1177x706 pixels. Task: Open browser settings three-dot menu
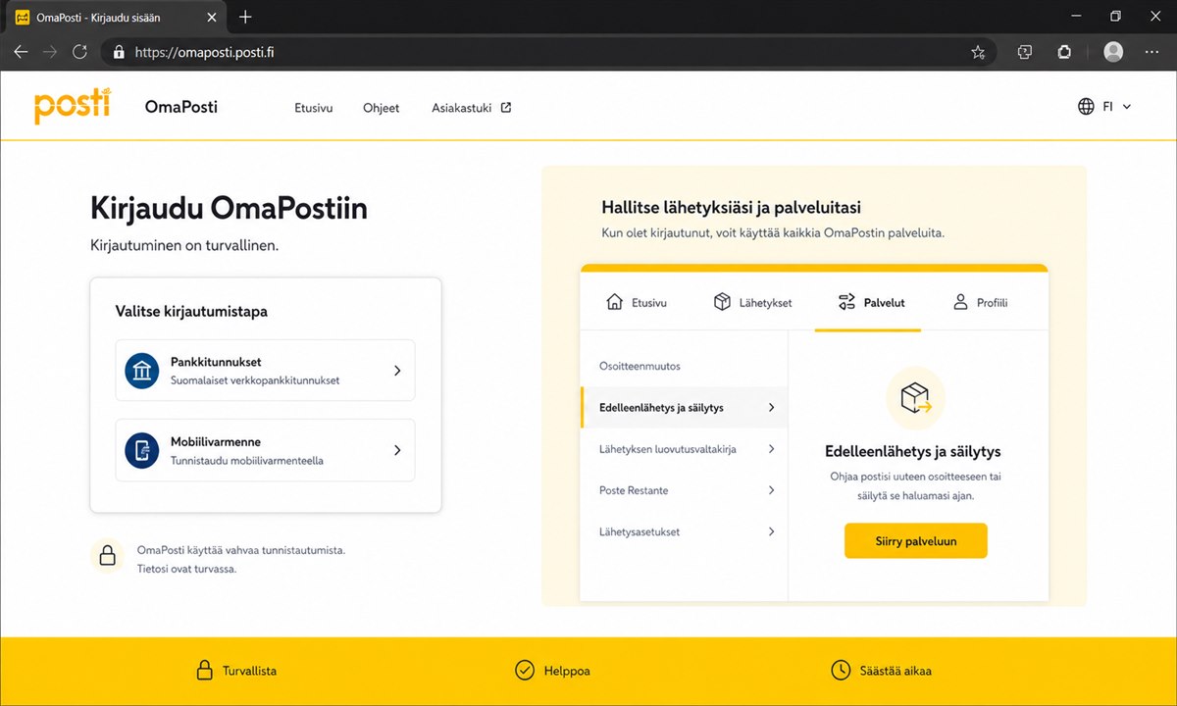coord(1151,52)
